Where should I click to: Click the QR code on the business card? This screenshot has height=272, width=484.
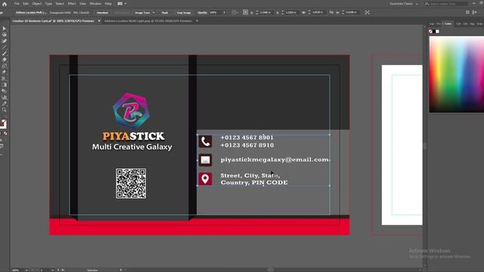click(x=131, y=183)
